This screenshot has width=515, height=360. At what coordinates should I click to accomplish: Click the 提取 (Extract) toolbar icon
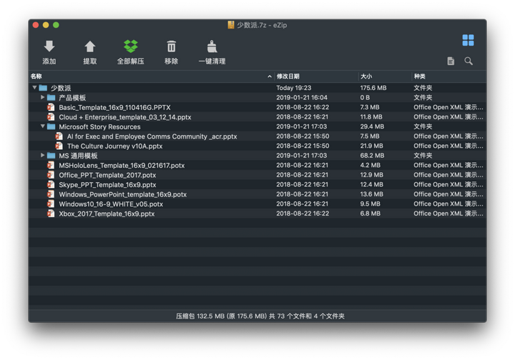(89, 46)
